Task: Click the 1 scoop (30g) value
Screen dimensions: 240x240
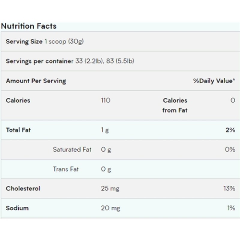Action: tap(64, 41)
